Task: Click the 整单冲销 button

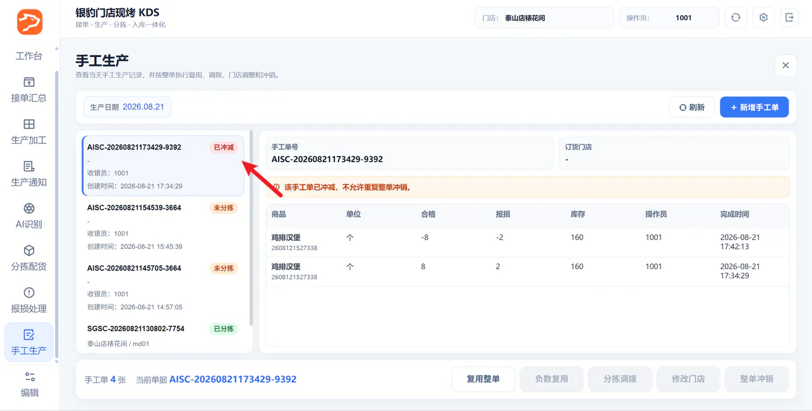Action: coord(757,379)
